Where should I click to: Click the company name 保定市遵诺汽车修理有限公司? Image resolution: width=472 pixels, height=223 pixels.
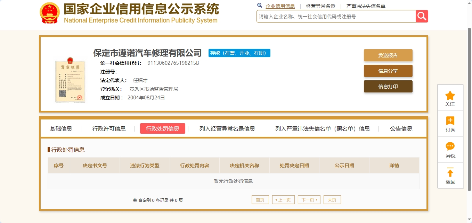147,53
